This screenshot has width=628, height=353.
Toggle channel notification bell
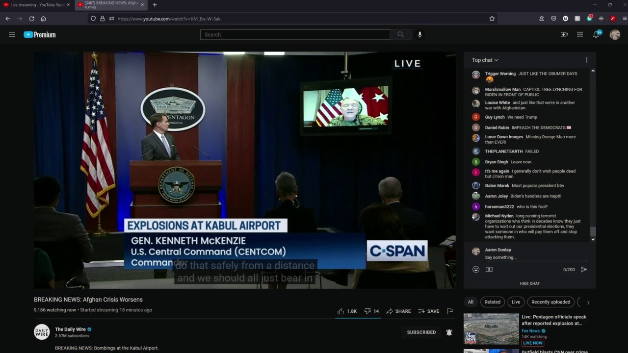[x=449, y=332]
